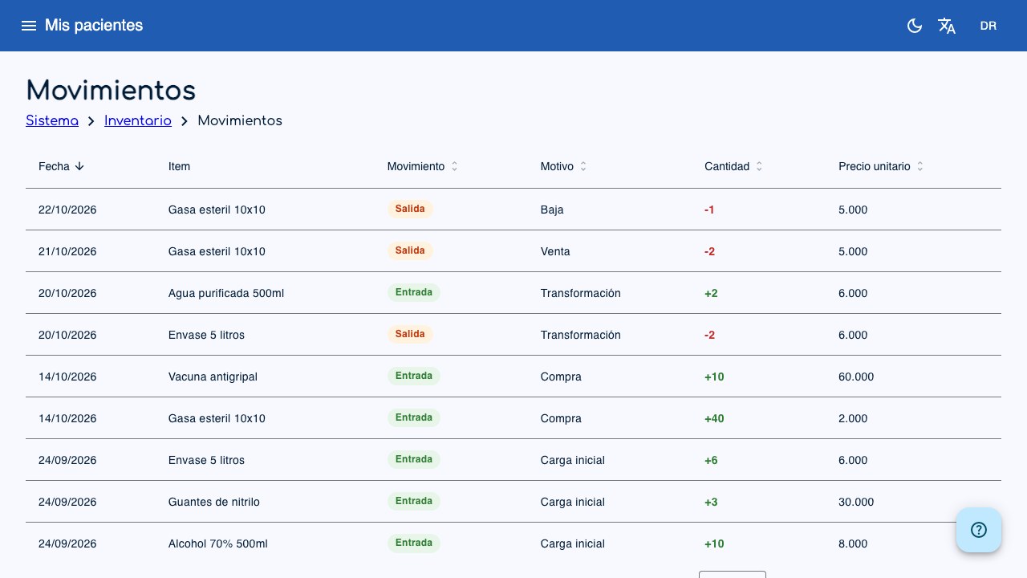Open the help question mark button

(x=979, y=530)
